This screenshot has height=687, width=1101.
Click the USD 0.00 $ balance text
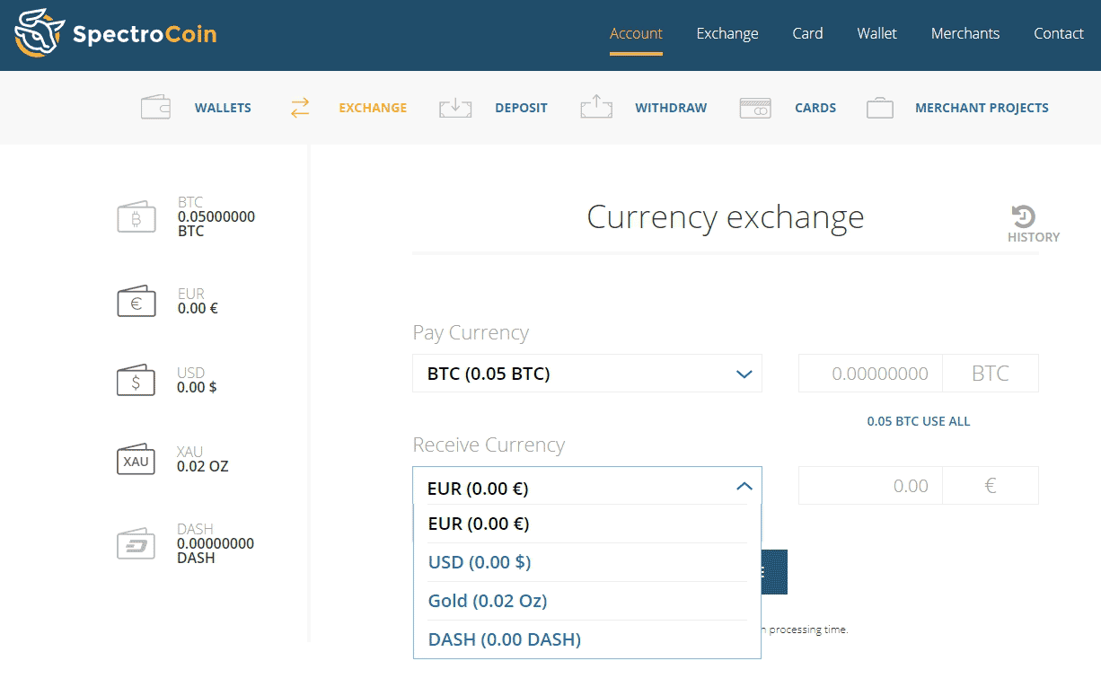[x=197, y=387]
